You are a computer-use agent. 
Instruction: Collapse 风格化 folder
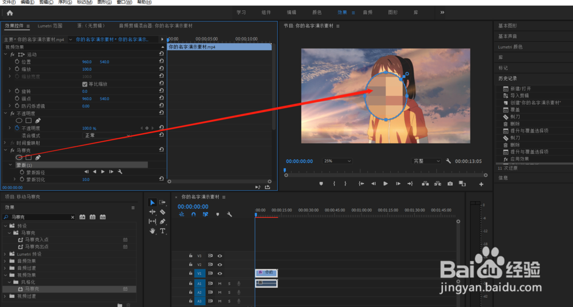click(x=10, y=282)
